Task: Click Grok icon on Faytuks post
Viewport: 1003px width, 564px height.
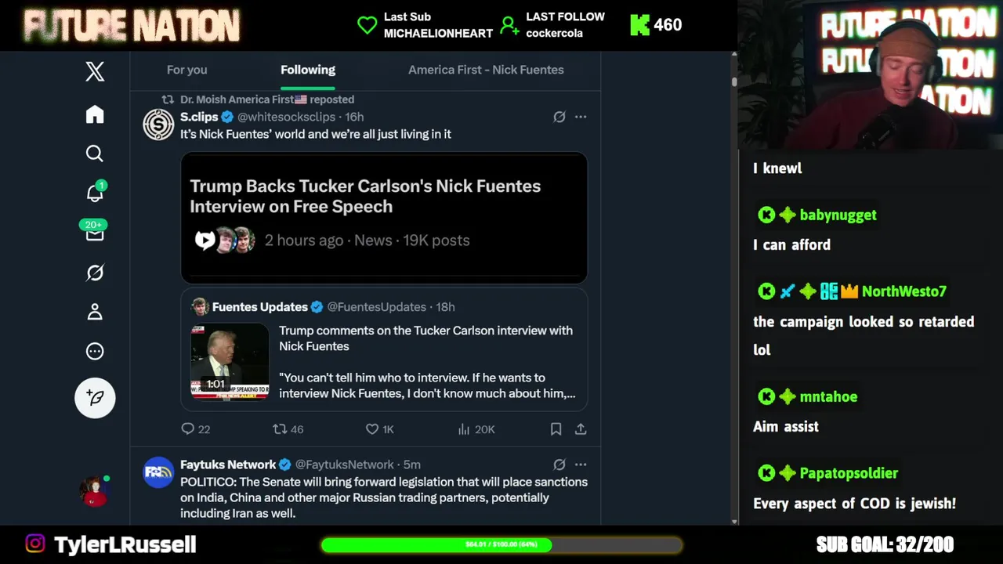Action: [559, 465]
